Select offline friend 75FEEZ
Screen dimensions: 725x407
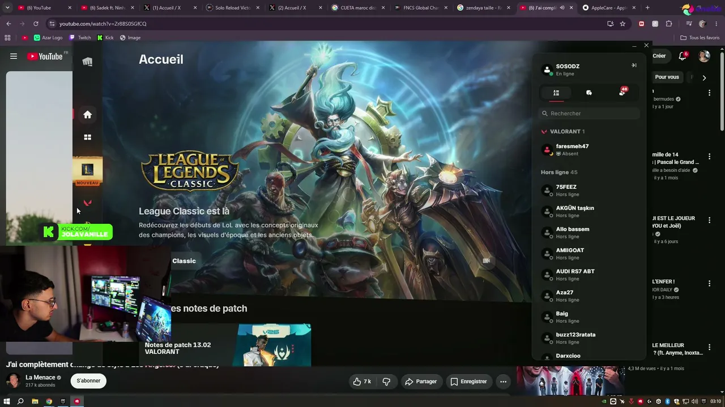pos(589,190)
